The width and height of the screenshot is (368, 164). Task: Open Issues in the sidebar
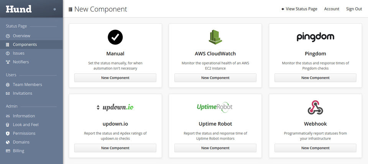pyautogui.click(x=31, y=53)
